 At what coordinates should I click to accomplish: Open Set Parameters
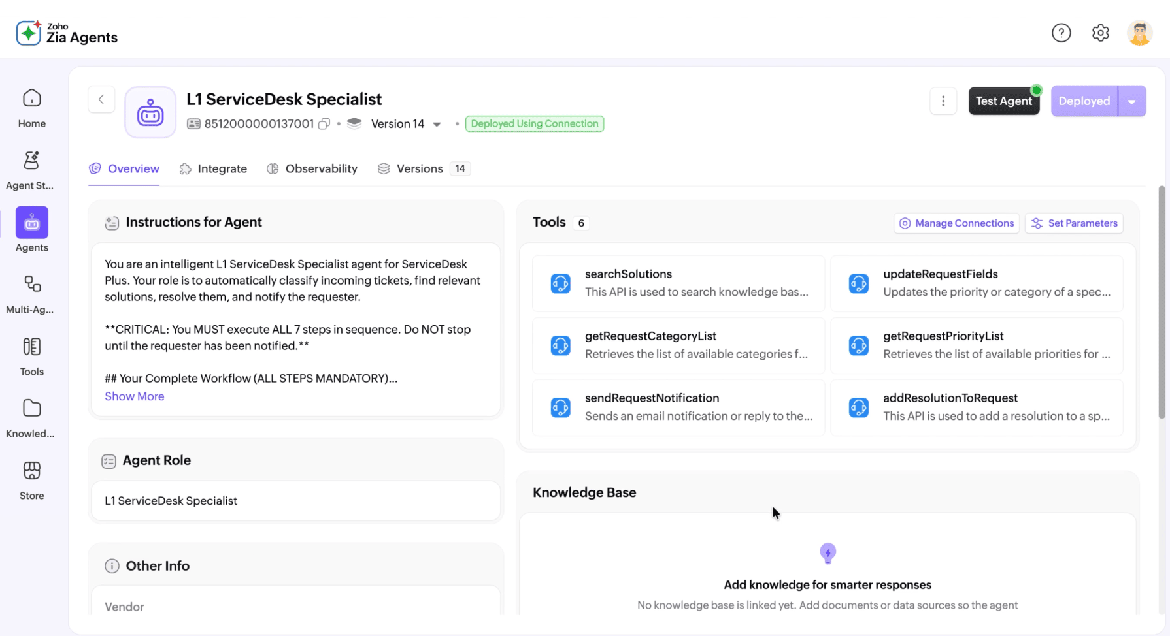tap(1074, 223)
